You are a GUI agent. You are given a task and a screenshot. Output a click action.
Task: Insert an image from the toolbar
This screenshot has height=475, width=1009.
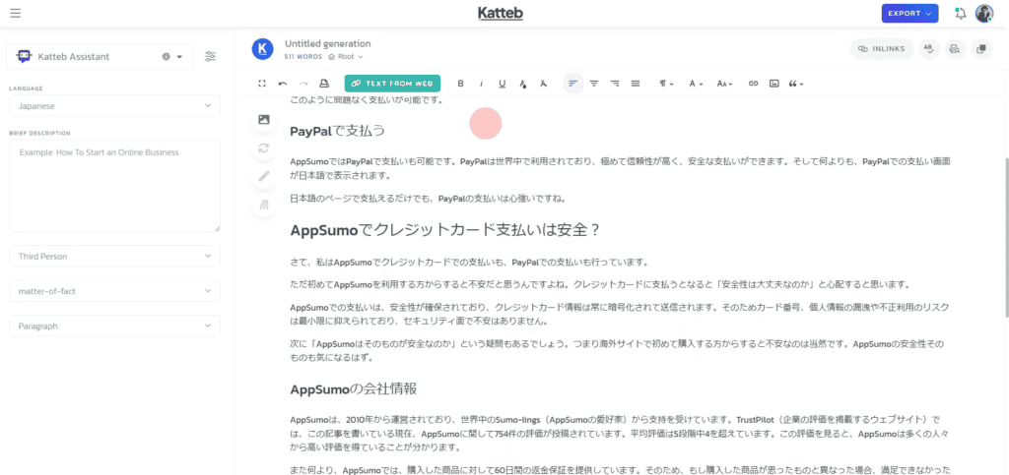coord(774,84)
